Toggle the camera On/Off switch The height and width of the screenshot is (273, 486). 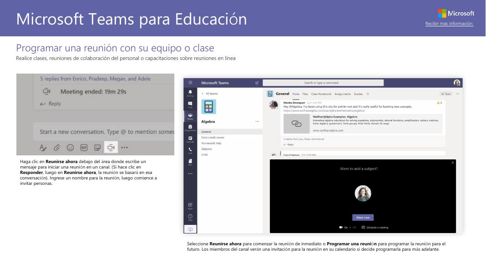348,228
